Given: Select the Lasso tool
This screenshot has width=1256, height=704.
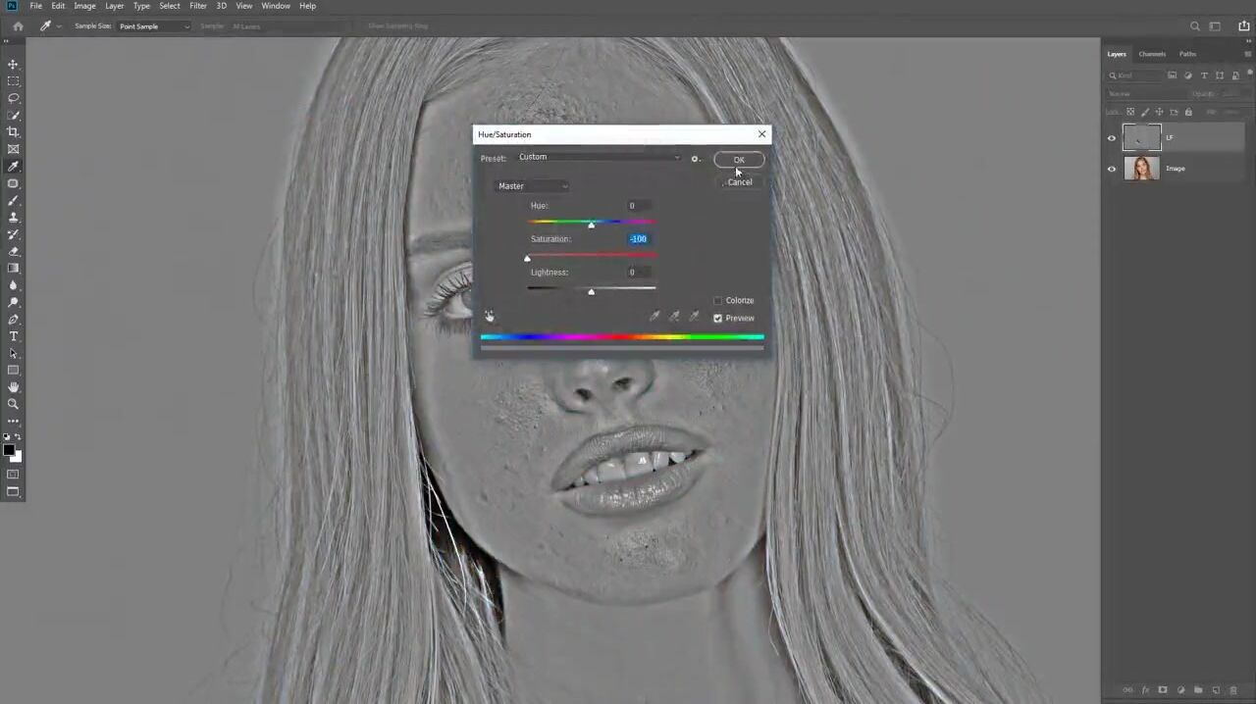Looking at the screenshot, I should (x=14, y=98).
